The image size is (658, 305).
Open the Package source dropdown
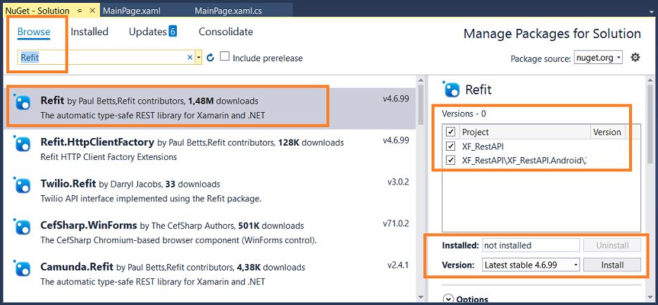[x=598, y=58]
